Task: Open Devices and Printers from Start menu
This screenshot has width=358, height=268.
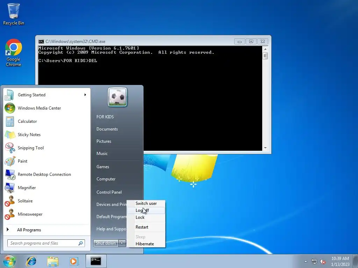Action: pos(112,204)
